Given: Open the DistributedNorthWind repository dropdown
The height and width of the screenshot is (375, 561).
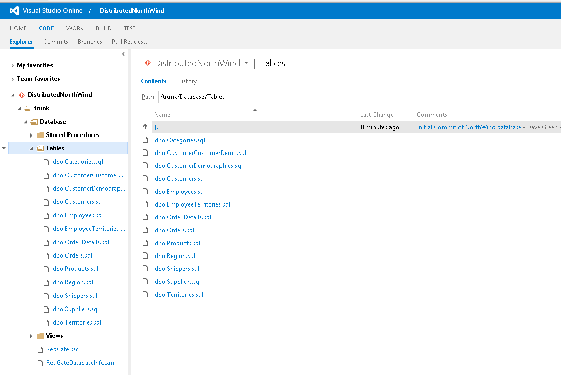Looking at the screenshot, I should click(x=246, y=63).
